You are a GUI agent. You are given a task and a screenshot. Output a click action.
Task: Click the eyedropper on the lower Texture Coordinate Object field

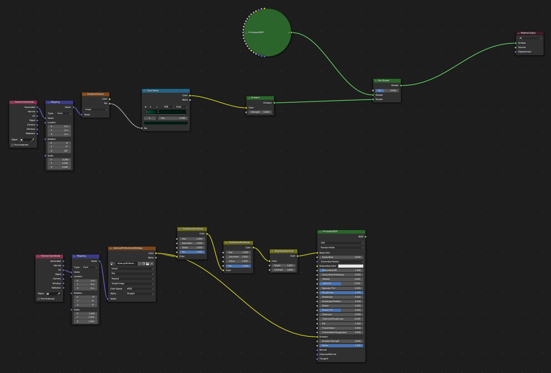[59, 294]
